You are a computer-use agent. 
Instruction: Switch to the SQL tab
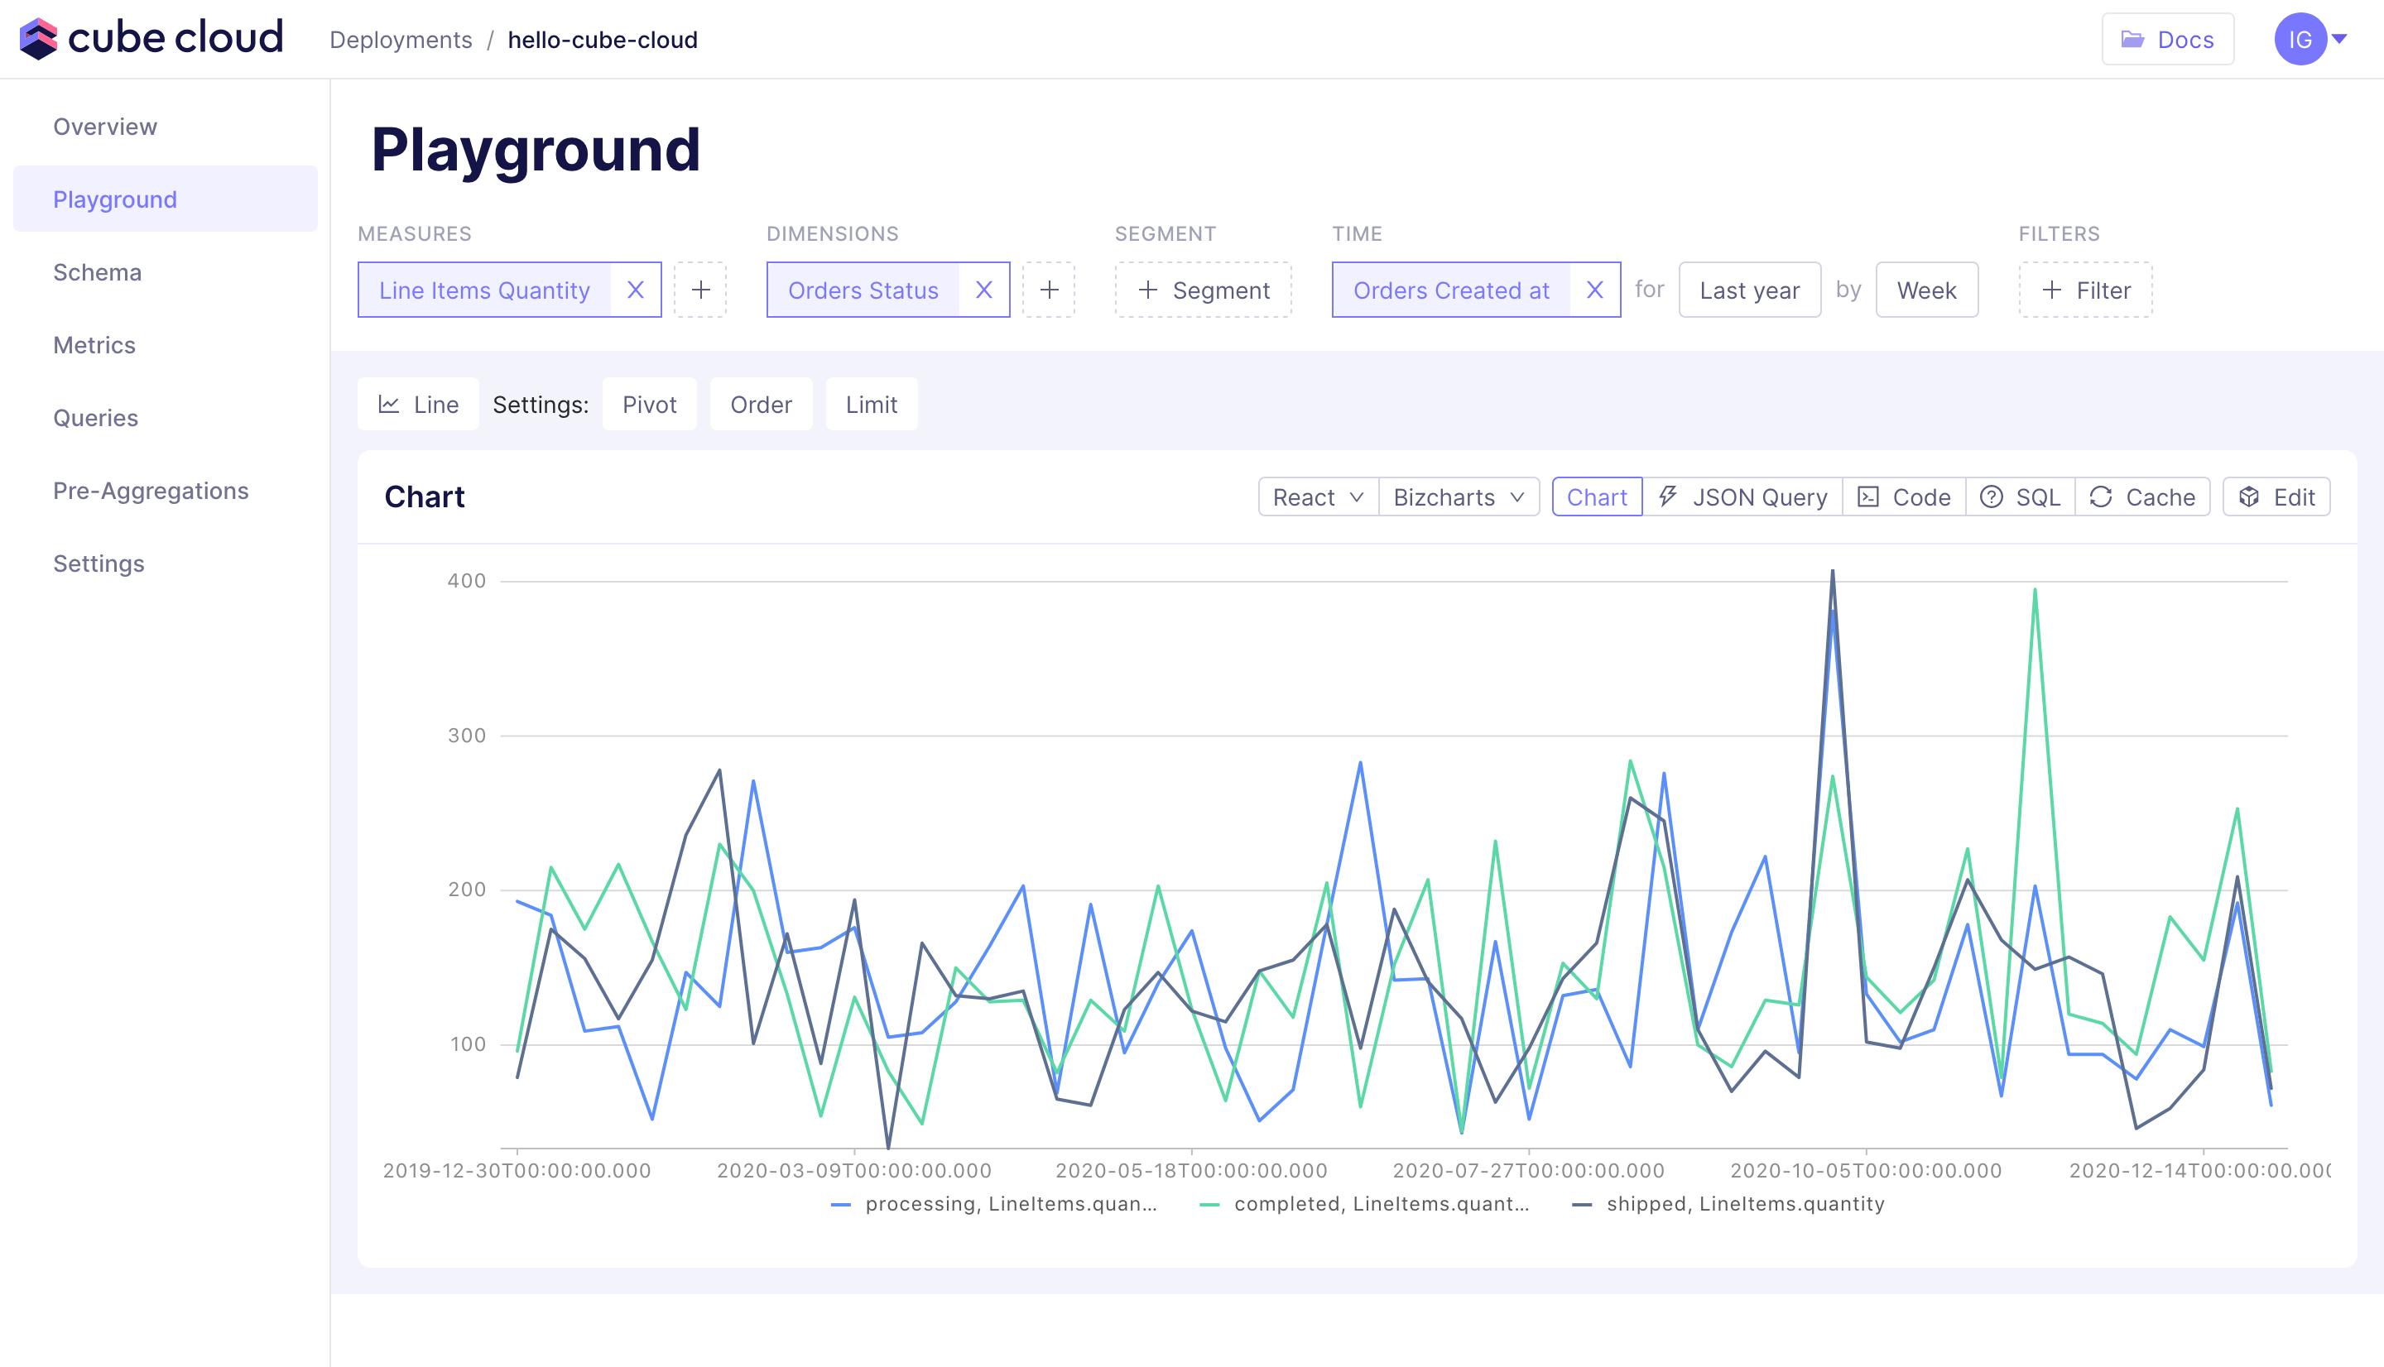2020,496
